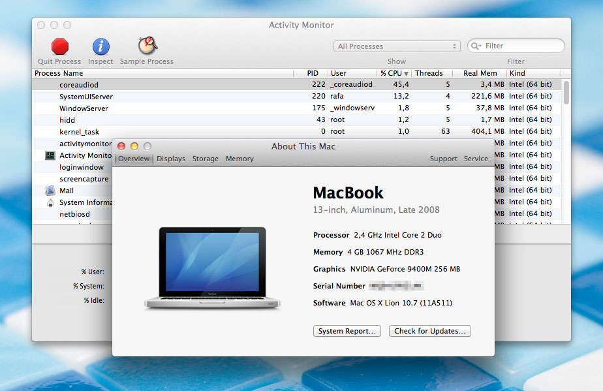Click the 404,1 MB memory value
This screenshot has width=603, height=391.
(487, 131)
